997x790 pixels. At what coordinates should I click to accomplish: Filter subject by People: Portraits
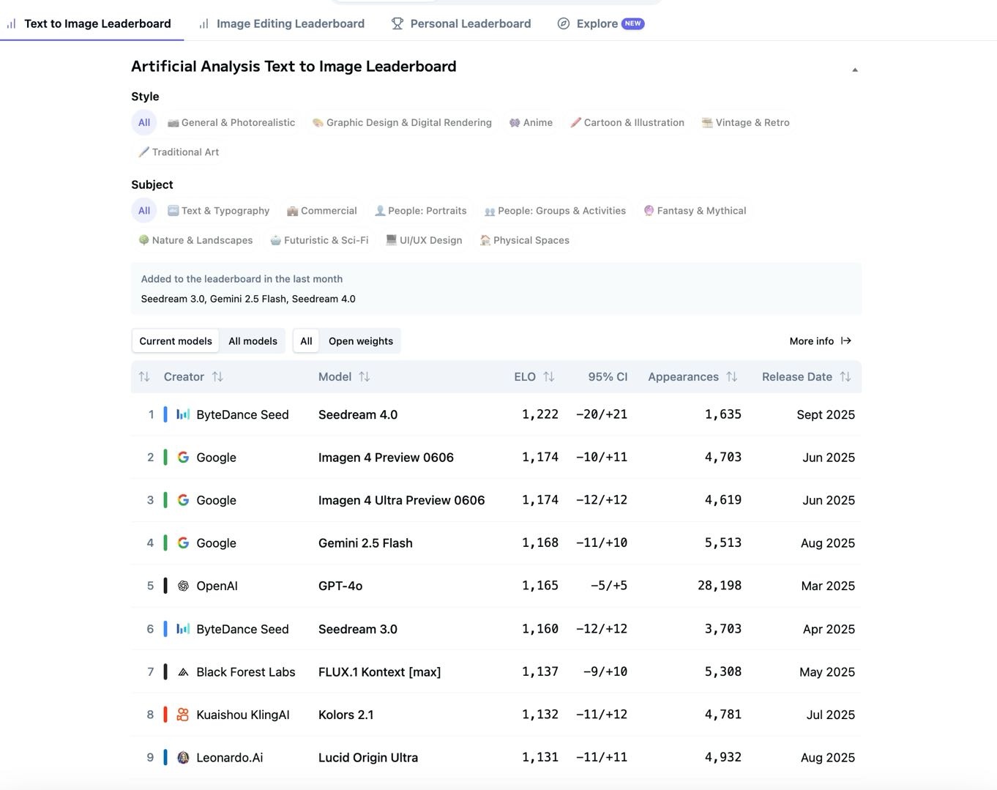(x=420, y=210)
